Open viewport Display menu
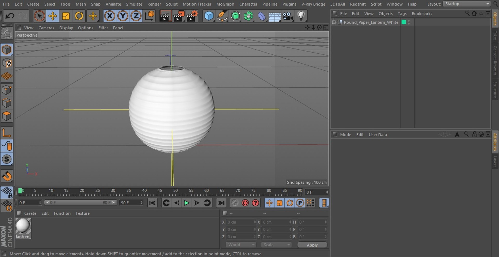Screen dimensions: 499x257 click(x=66, y=28)
